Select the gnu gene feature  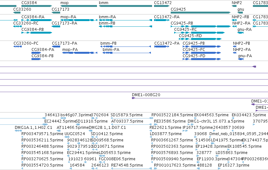click(240, 13)
